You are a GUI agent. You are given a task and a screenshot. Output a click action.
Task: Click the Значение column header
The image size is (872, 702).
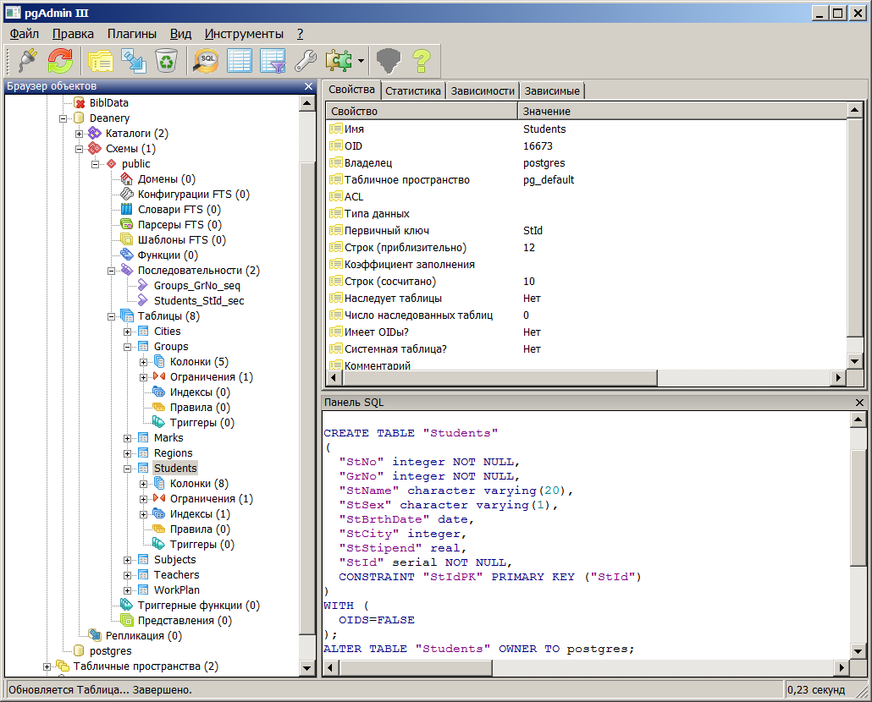click(682, 111)
